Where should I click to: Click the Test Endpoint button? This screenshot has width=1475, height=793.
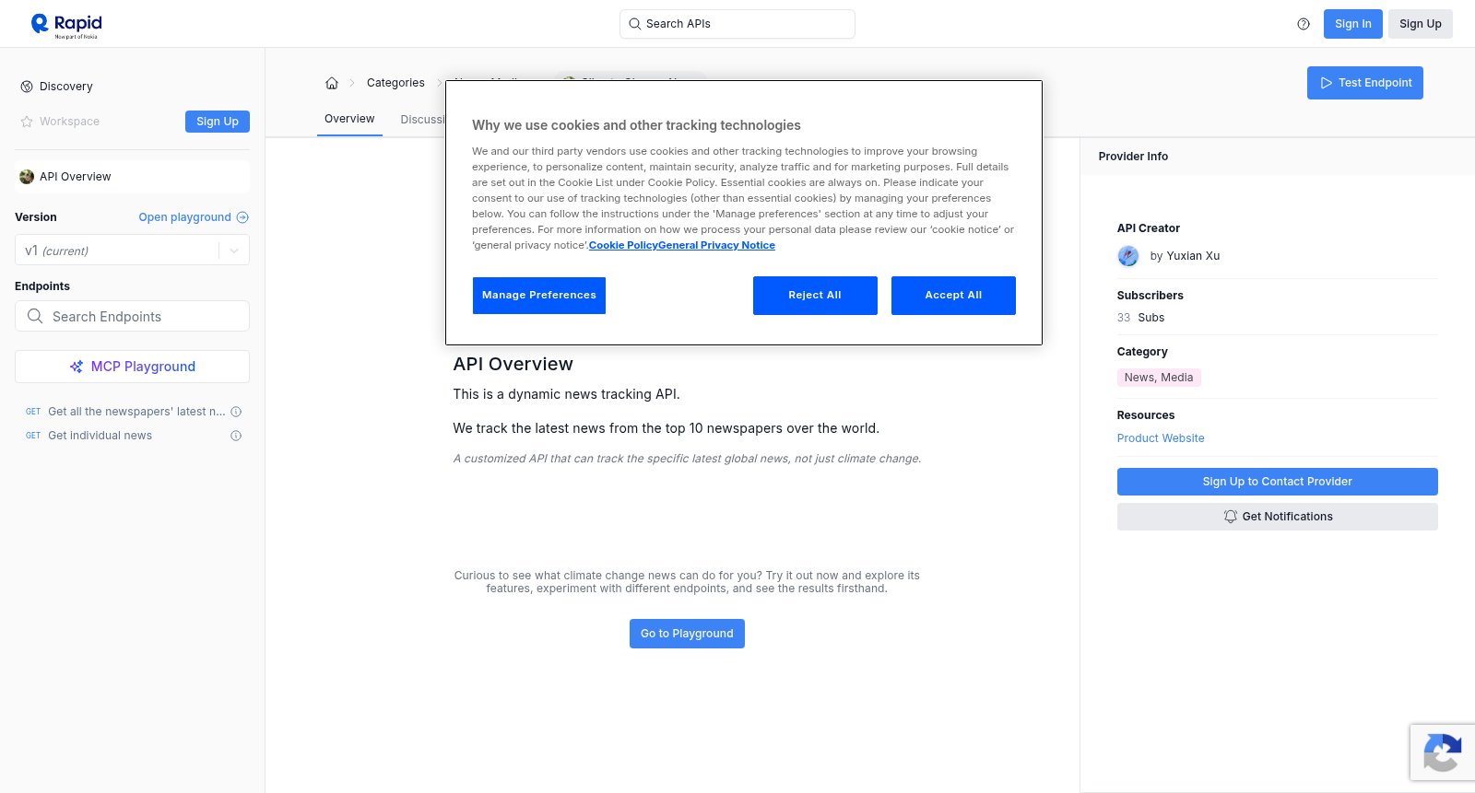click(x=1365, y=83)
